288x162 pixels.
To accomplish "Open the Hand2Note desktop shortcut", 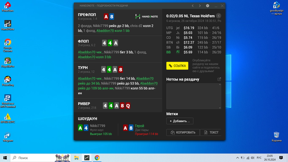I will 7,25.
